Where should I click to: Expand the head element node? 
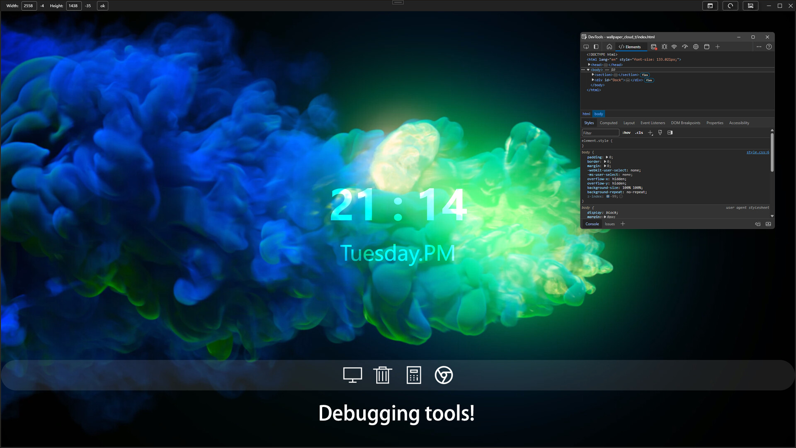[589, 65]
